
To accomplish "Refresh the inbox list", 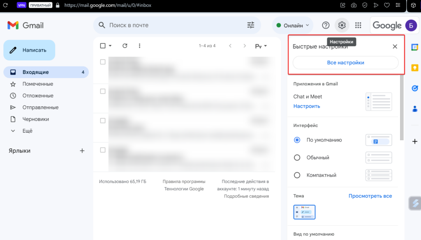I will pyautogui.click(x=125, y=46).
